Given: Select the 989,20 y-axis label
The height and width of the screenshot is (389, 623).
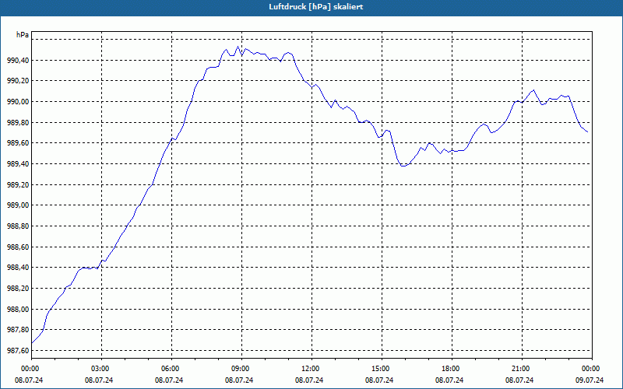Looking at the screenshot, I should click(x=17, y=185).
